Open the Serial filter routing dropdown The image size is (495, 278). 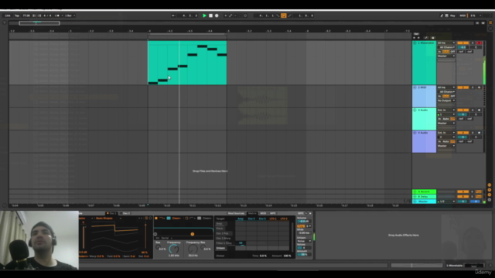coord(166,238)
